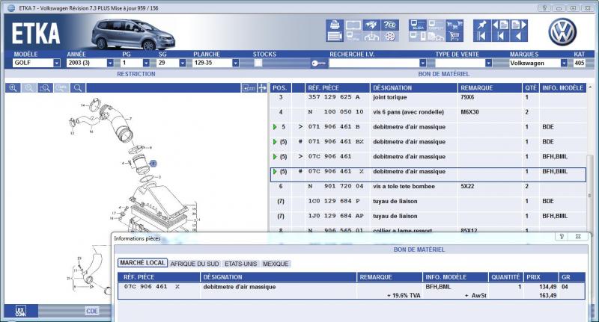Viewport: 599px width, 322px height.
Task: Click the single left triangle back icon
Action: pyautogui.click(x=518, y=37)
